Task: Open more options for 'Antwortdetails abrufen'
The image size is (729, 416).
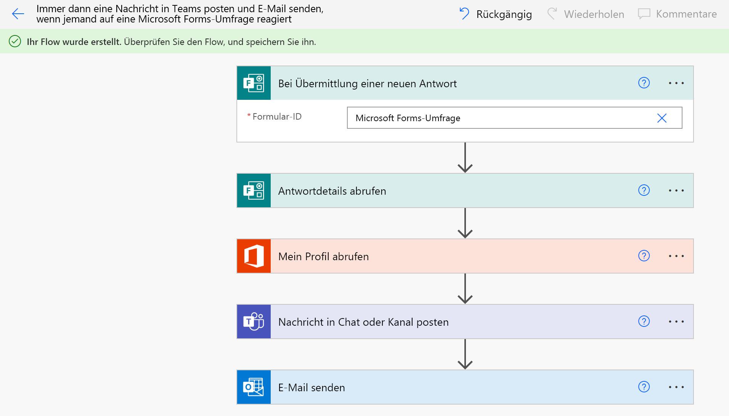Action: 676,190
